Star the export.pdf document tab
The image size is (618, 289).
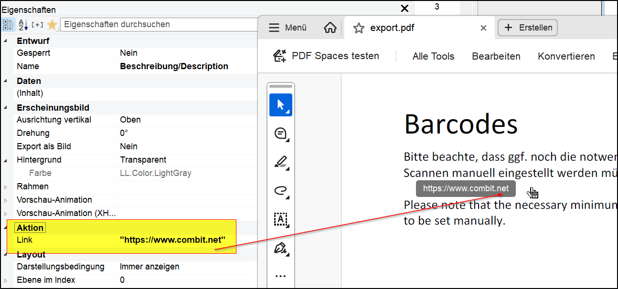click(x=358, y=28)
